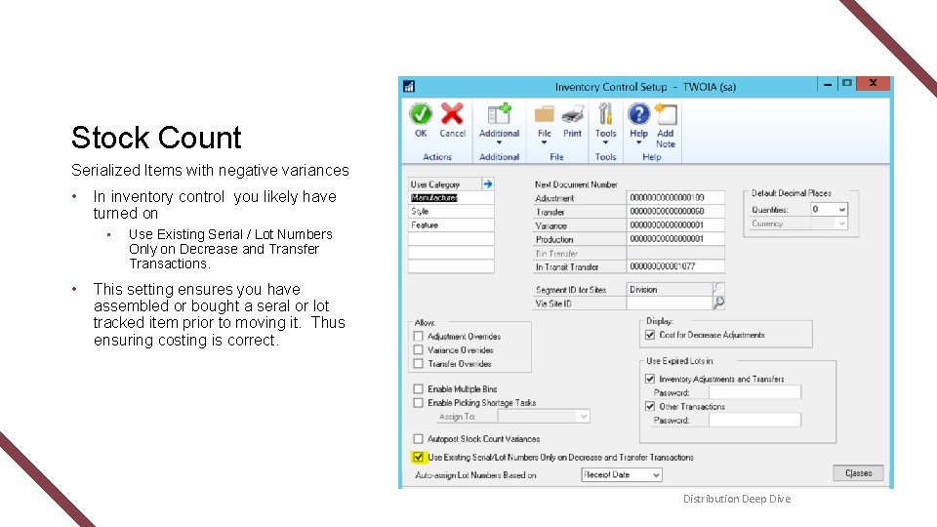Click 'Use Expired Lots in:' label

(x=679, y=361)
